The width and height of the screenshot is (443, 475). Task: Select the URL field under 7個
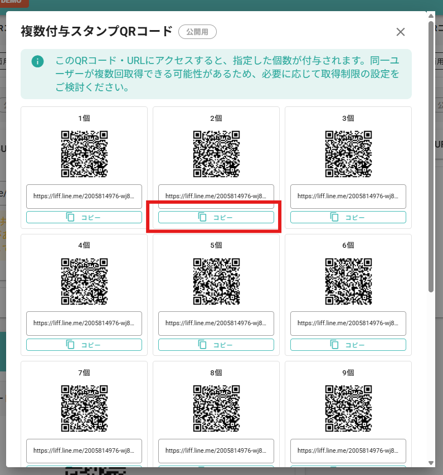pos(84,450)
